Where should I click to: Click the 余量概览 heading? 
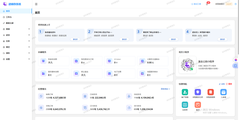[x=42, y=52]
